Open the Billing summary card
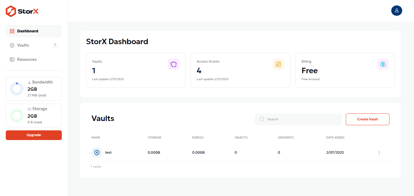 tap(345, 70)
